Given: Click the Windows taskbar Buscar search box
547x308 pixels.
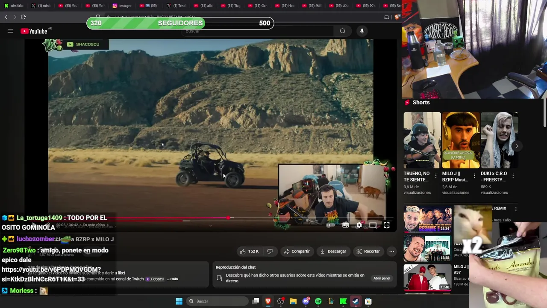Looking at the screenshot, I should (x=218, y=301).
